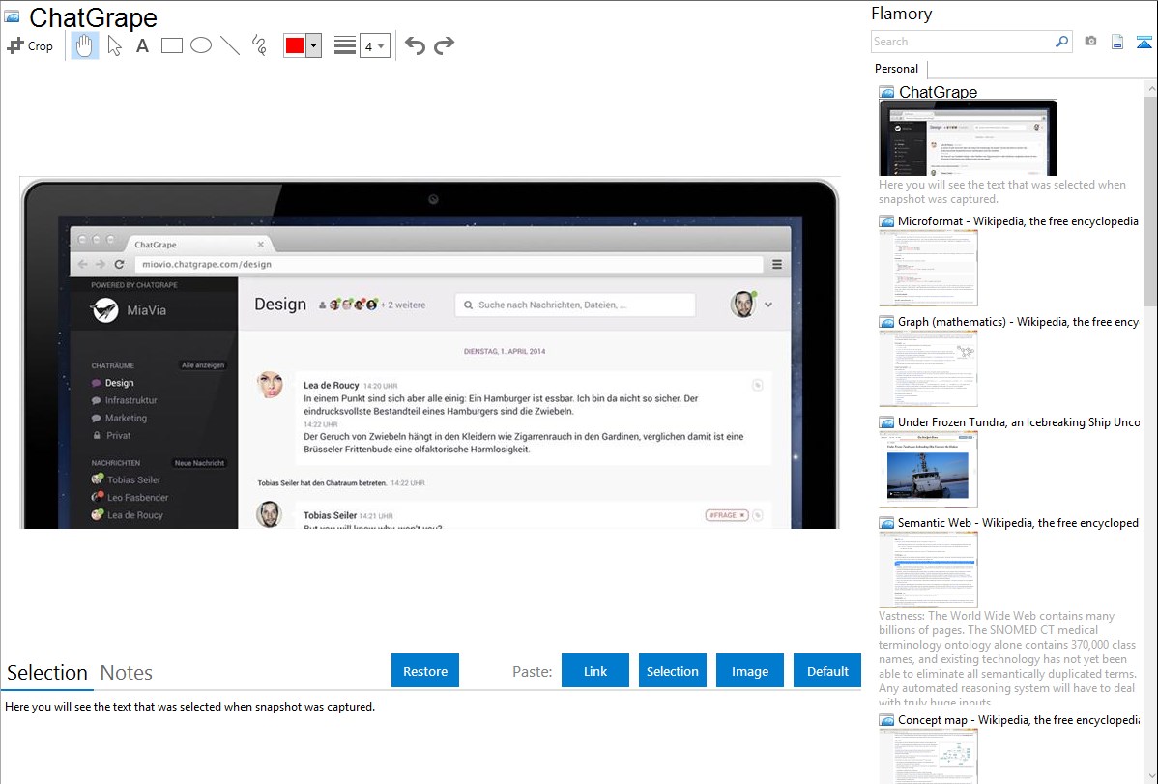
Task: Open the Microformat snapshot thumbnail
Action: (928, 268)
